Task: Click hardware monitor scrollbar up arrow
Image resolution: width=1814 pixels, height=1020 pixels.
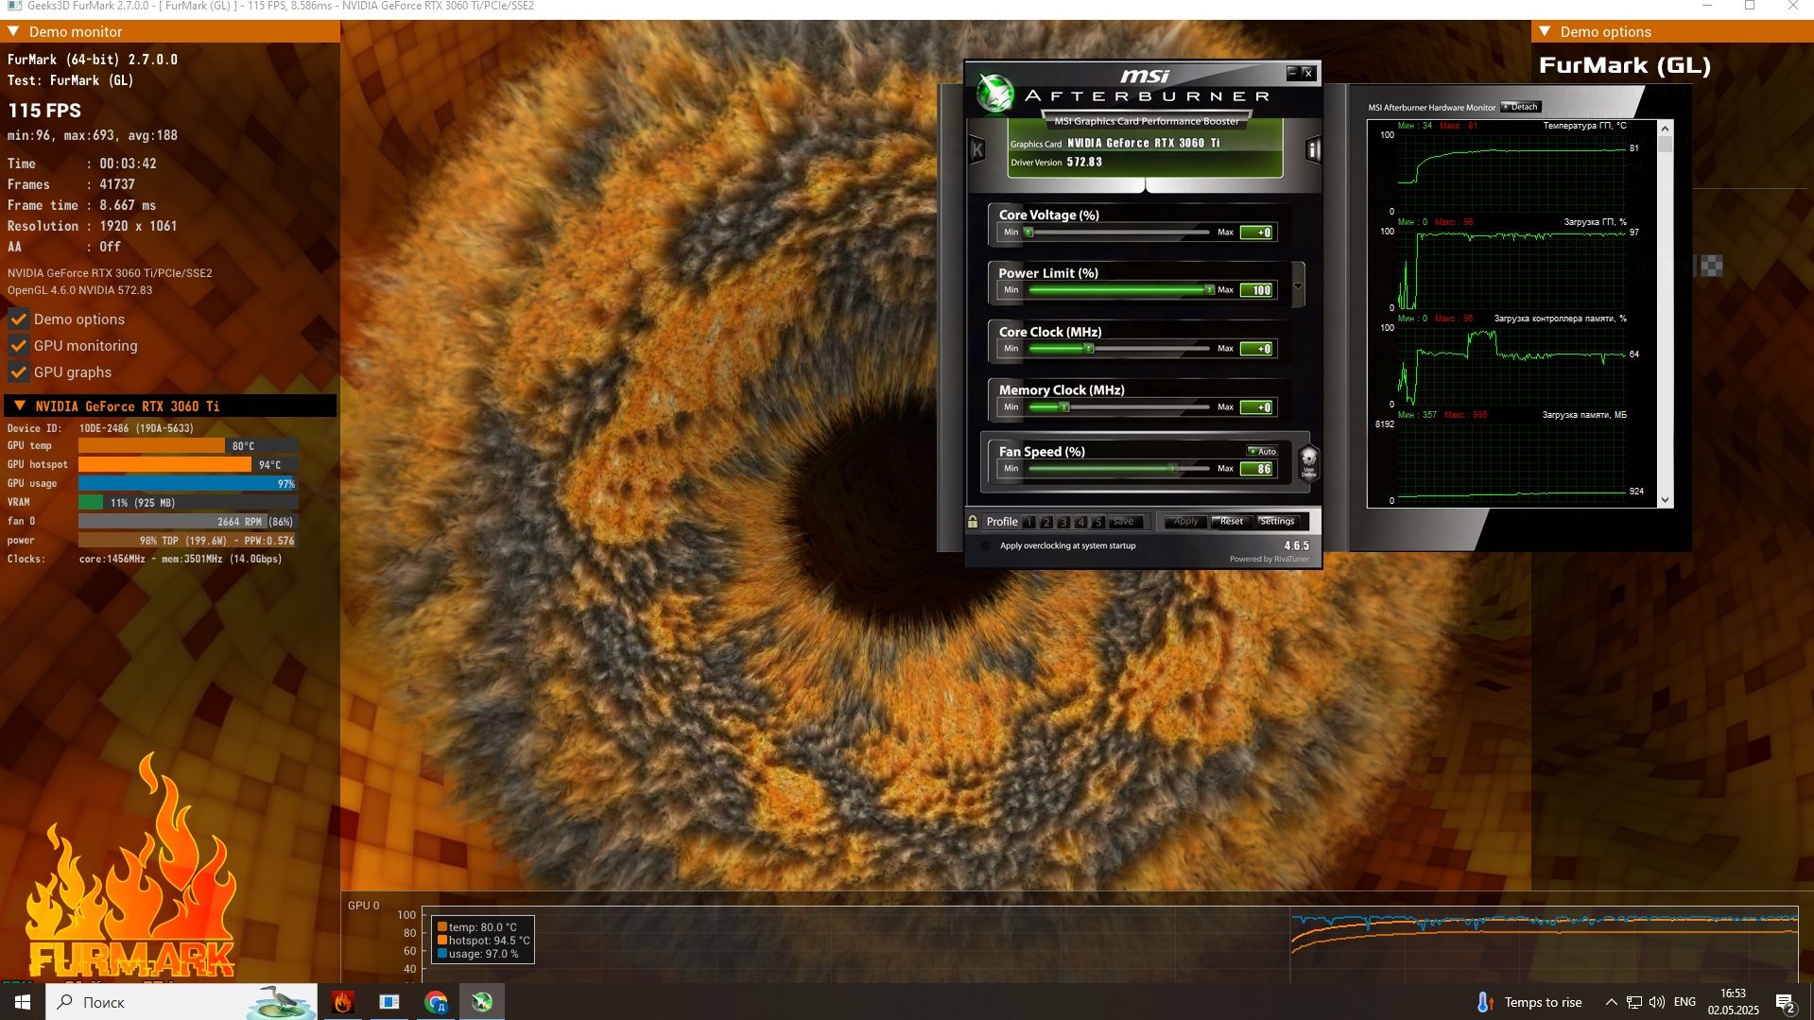Action: [x=1665, y=128]
